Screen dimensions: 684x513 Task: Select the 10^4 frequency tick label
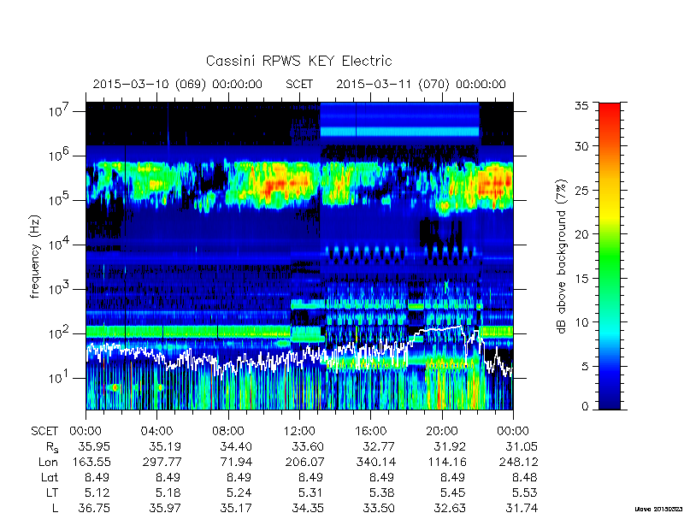[60, 245]
